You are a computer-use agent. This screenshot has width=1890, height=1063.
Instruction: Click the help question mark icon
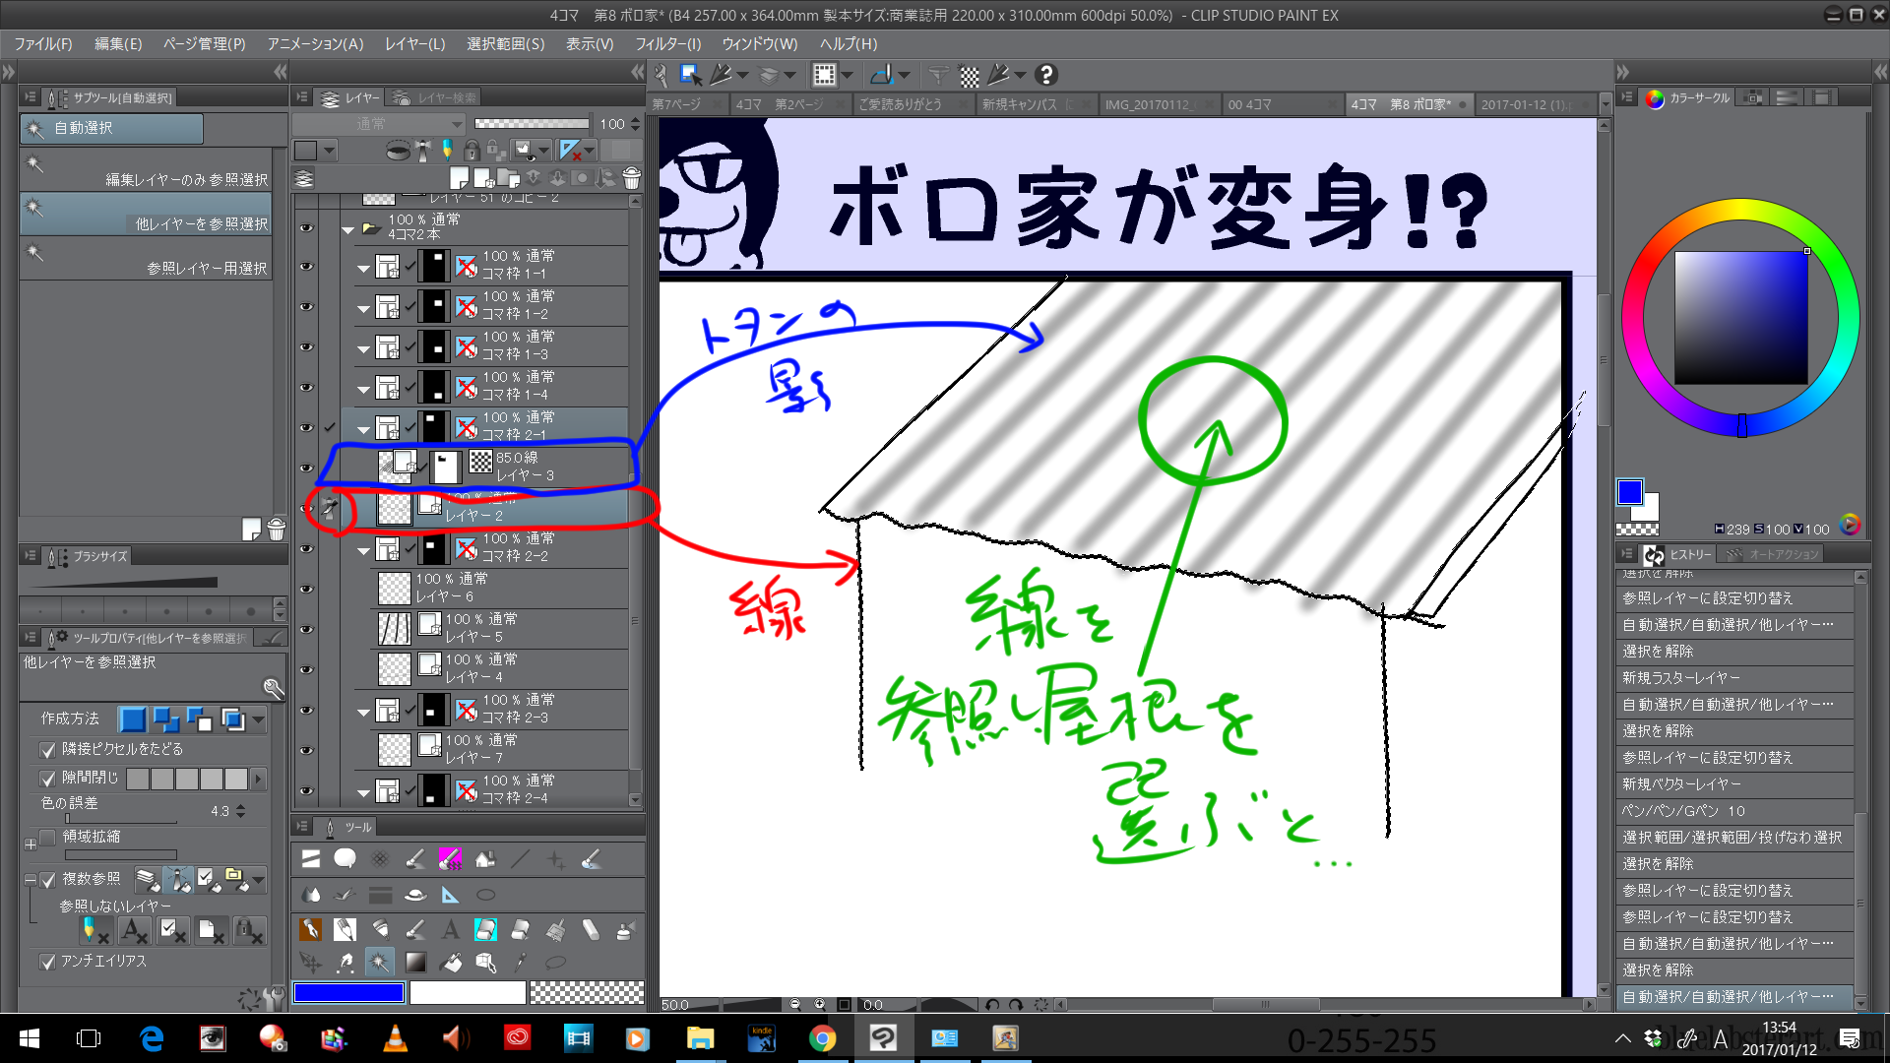point(1046,75)
